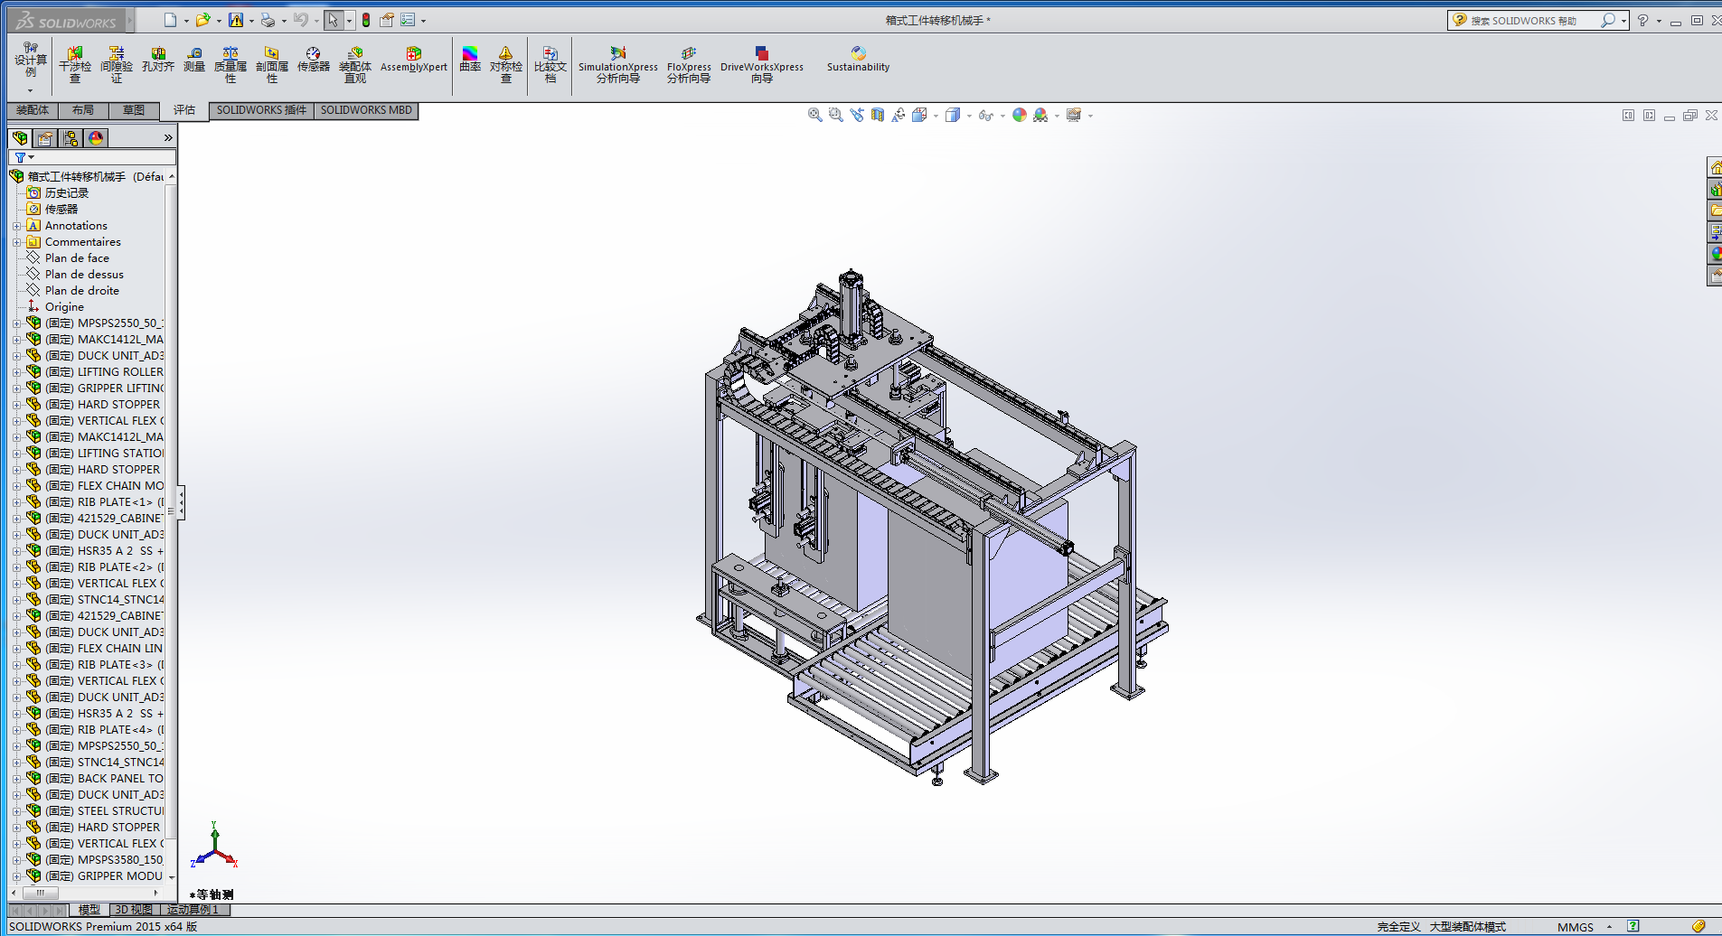
Task: Open the SOLIDWORKS MBD tab
Action: (366, 110)
